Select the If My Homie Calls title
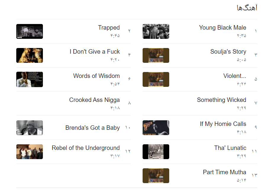The image size is (263, 192). tap(223, 124)
